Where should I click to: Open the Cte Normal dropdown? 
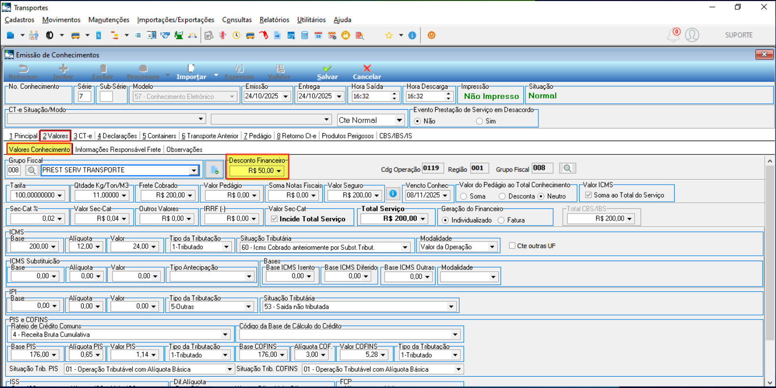[399, 120]
